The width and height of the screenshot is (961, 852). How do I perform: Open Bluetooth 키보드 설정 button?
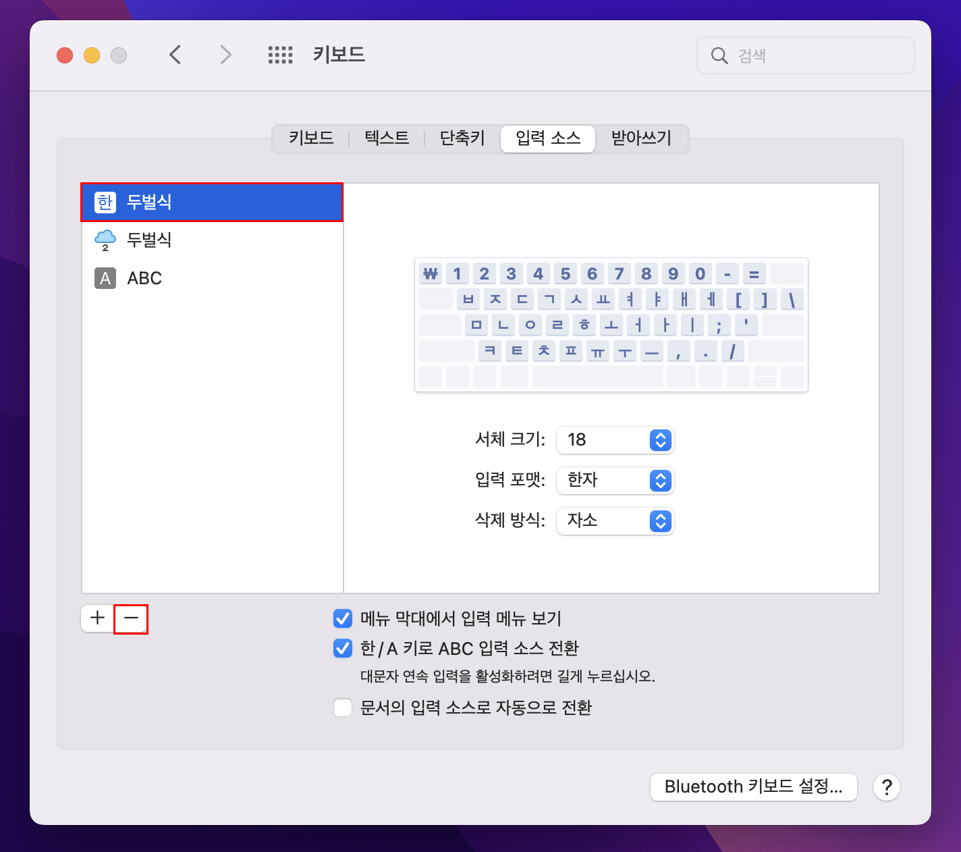(754, 787)
